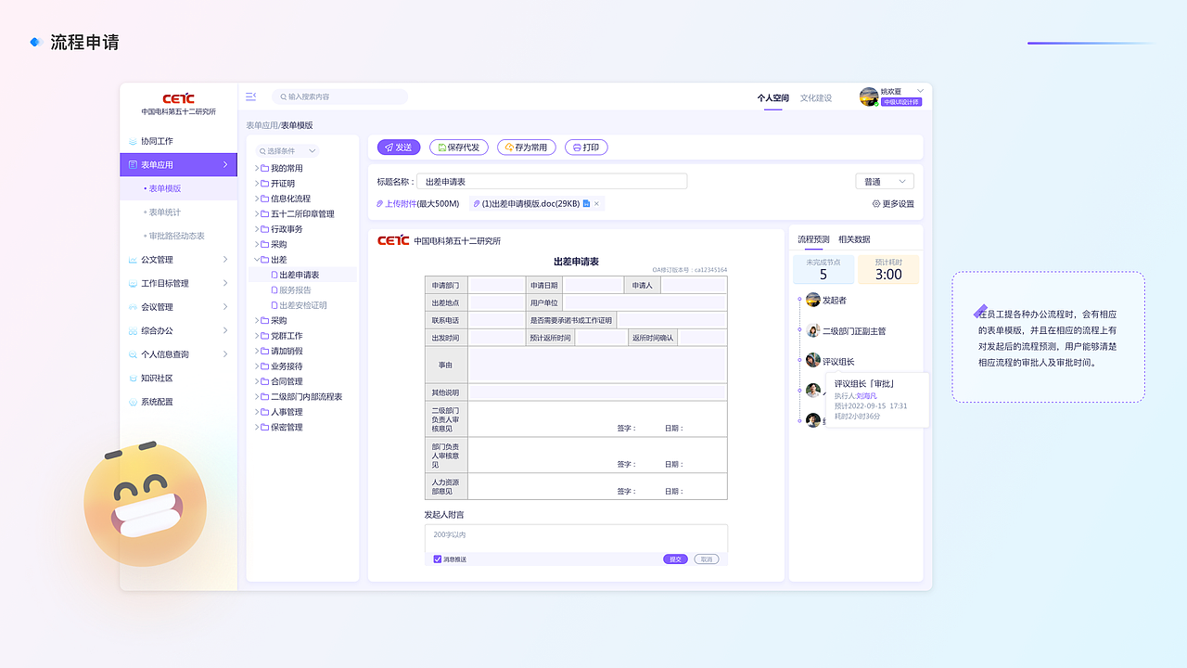Expand the 信息化流程 folder
The height and width of the screenshot is (668, 1187).
257,199
